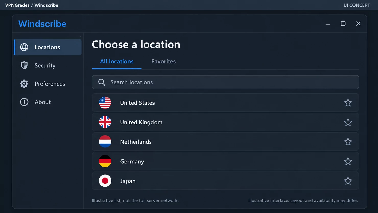Click the About info icon
The height and width of the screenshot is (213, 378).
(x=24, y=102)
